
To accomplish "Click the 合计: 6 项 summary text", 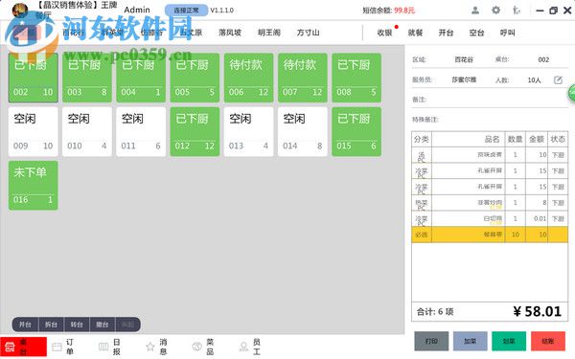I will click(435, 312).
